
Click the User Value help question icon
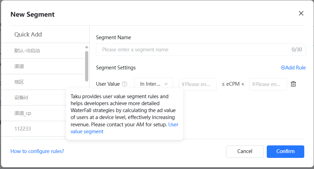(125, 84)
